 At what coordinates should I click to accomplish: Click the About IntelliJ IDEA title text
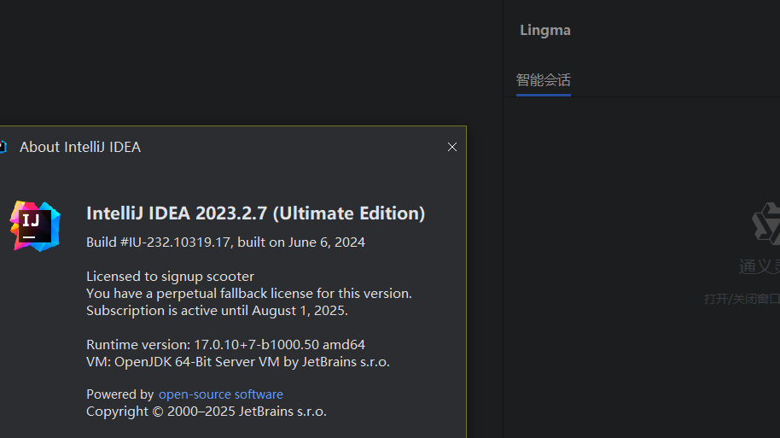[x=80, y=147]
